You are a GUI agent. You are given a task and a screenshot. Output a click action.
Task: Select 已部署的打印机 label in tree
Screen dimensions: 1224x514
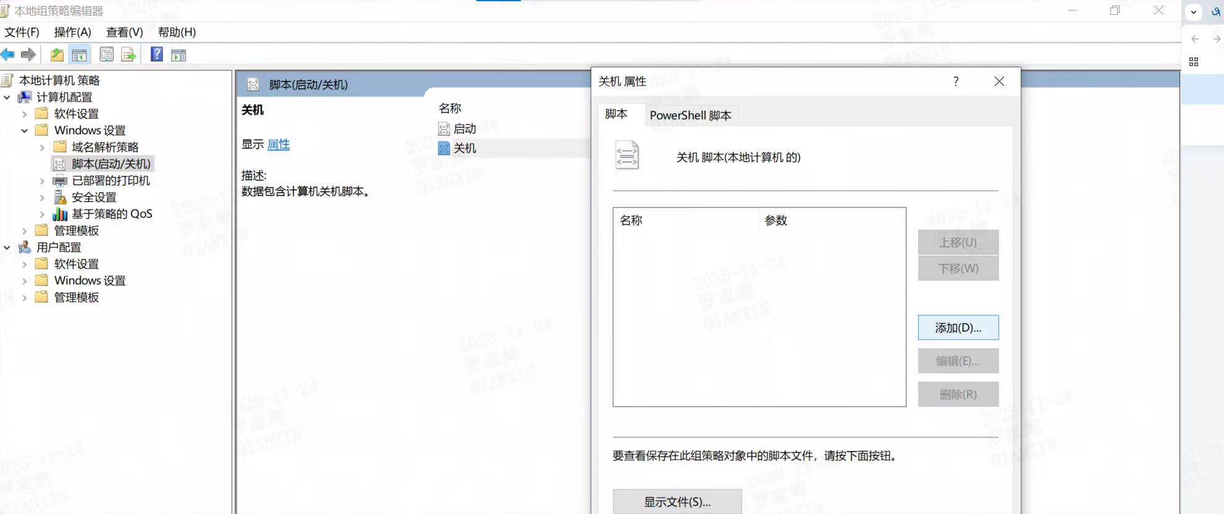(111, 180)
